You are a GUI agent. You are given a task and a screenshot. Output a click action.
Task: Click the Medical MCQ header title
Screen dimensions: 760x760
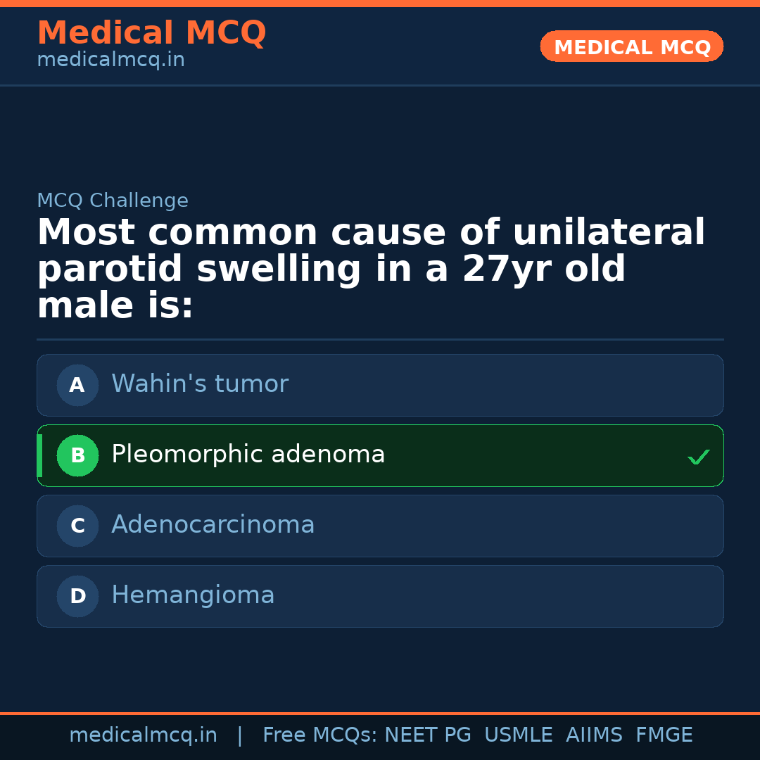tap(151, 33)
